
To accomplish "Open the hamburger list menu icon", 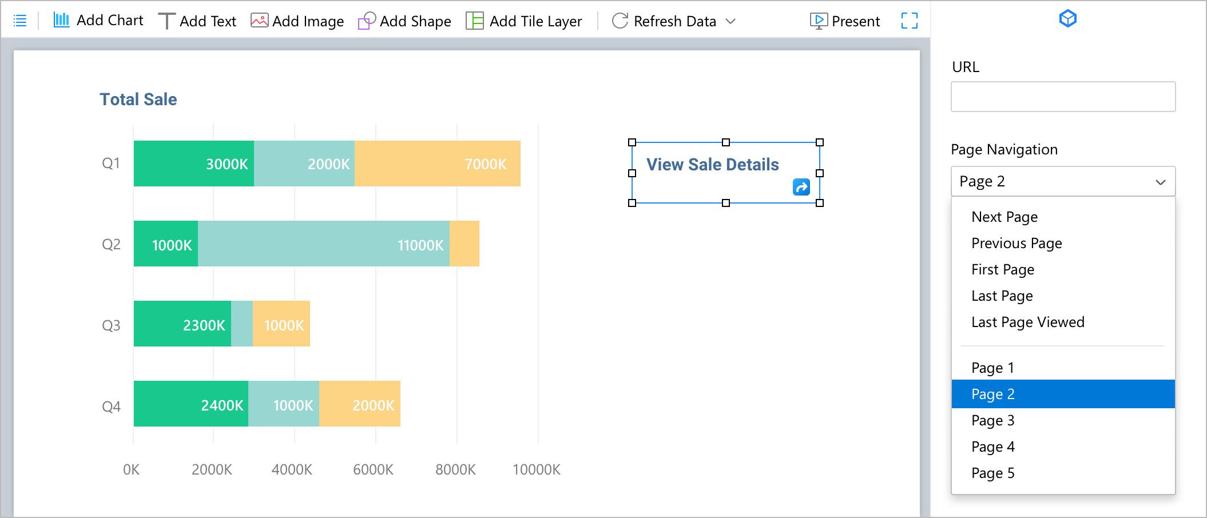I will point(20,21).
